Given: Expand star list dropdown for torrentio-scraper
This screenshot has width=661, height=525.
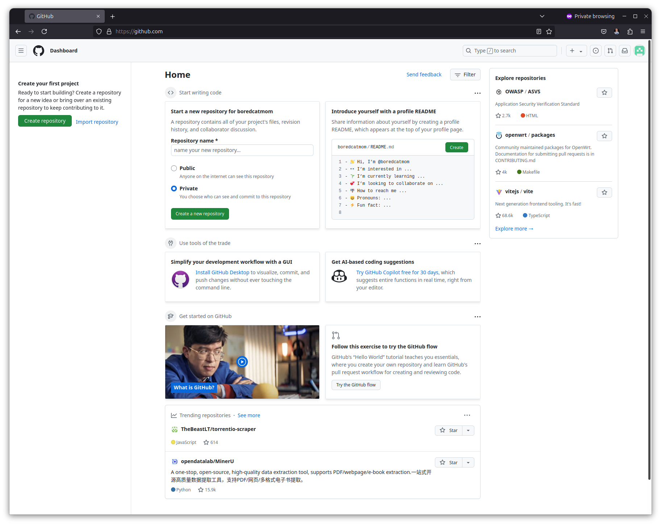Looking at the screenshot, I should [x=468, y=431].
